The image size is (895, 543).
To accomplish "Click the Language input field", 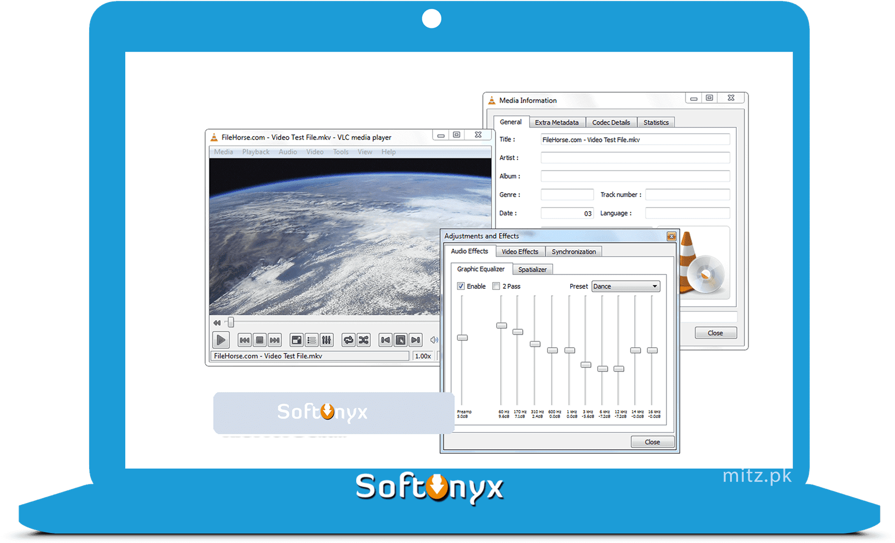I will pyautogui.click(x=688, y=213).
